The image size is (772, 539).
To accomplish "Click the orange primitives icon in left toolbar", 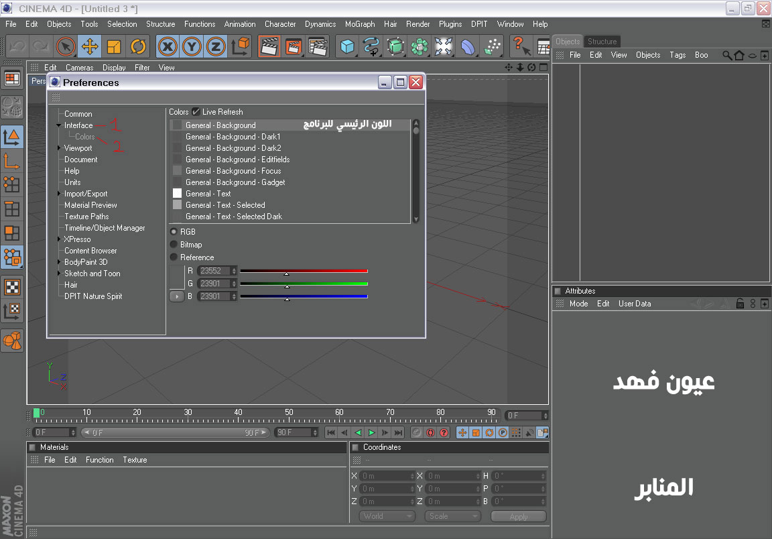I will [x=12, y=341].
